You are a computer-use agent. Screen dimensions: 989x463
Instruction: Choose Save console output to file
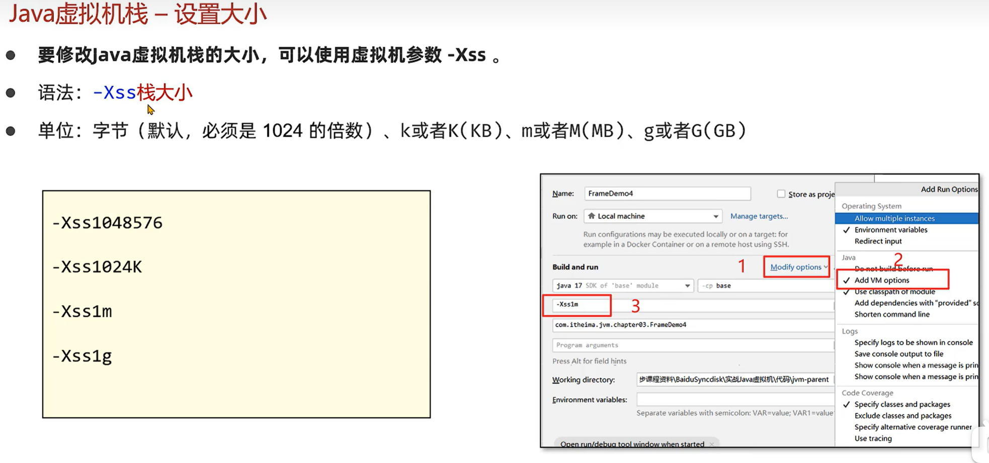[x=898, y=354]
